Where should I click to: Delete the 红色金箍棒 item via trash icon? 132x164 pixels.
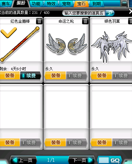[x=39, y=21]
